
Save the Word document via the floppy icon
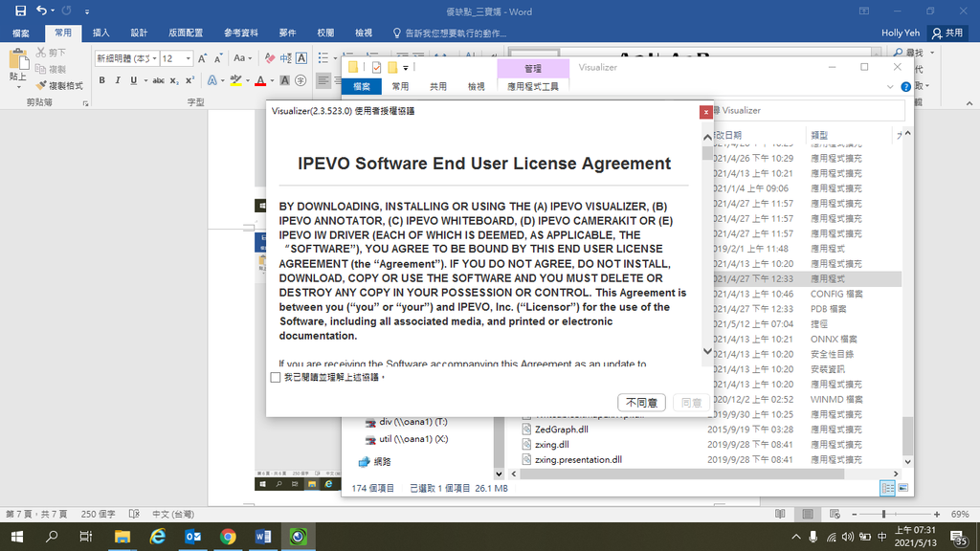coord(21,11)
